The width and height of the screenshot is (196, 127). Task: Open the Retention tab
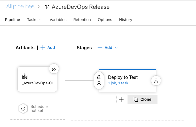click(82, 20)
